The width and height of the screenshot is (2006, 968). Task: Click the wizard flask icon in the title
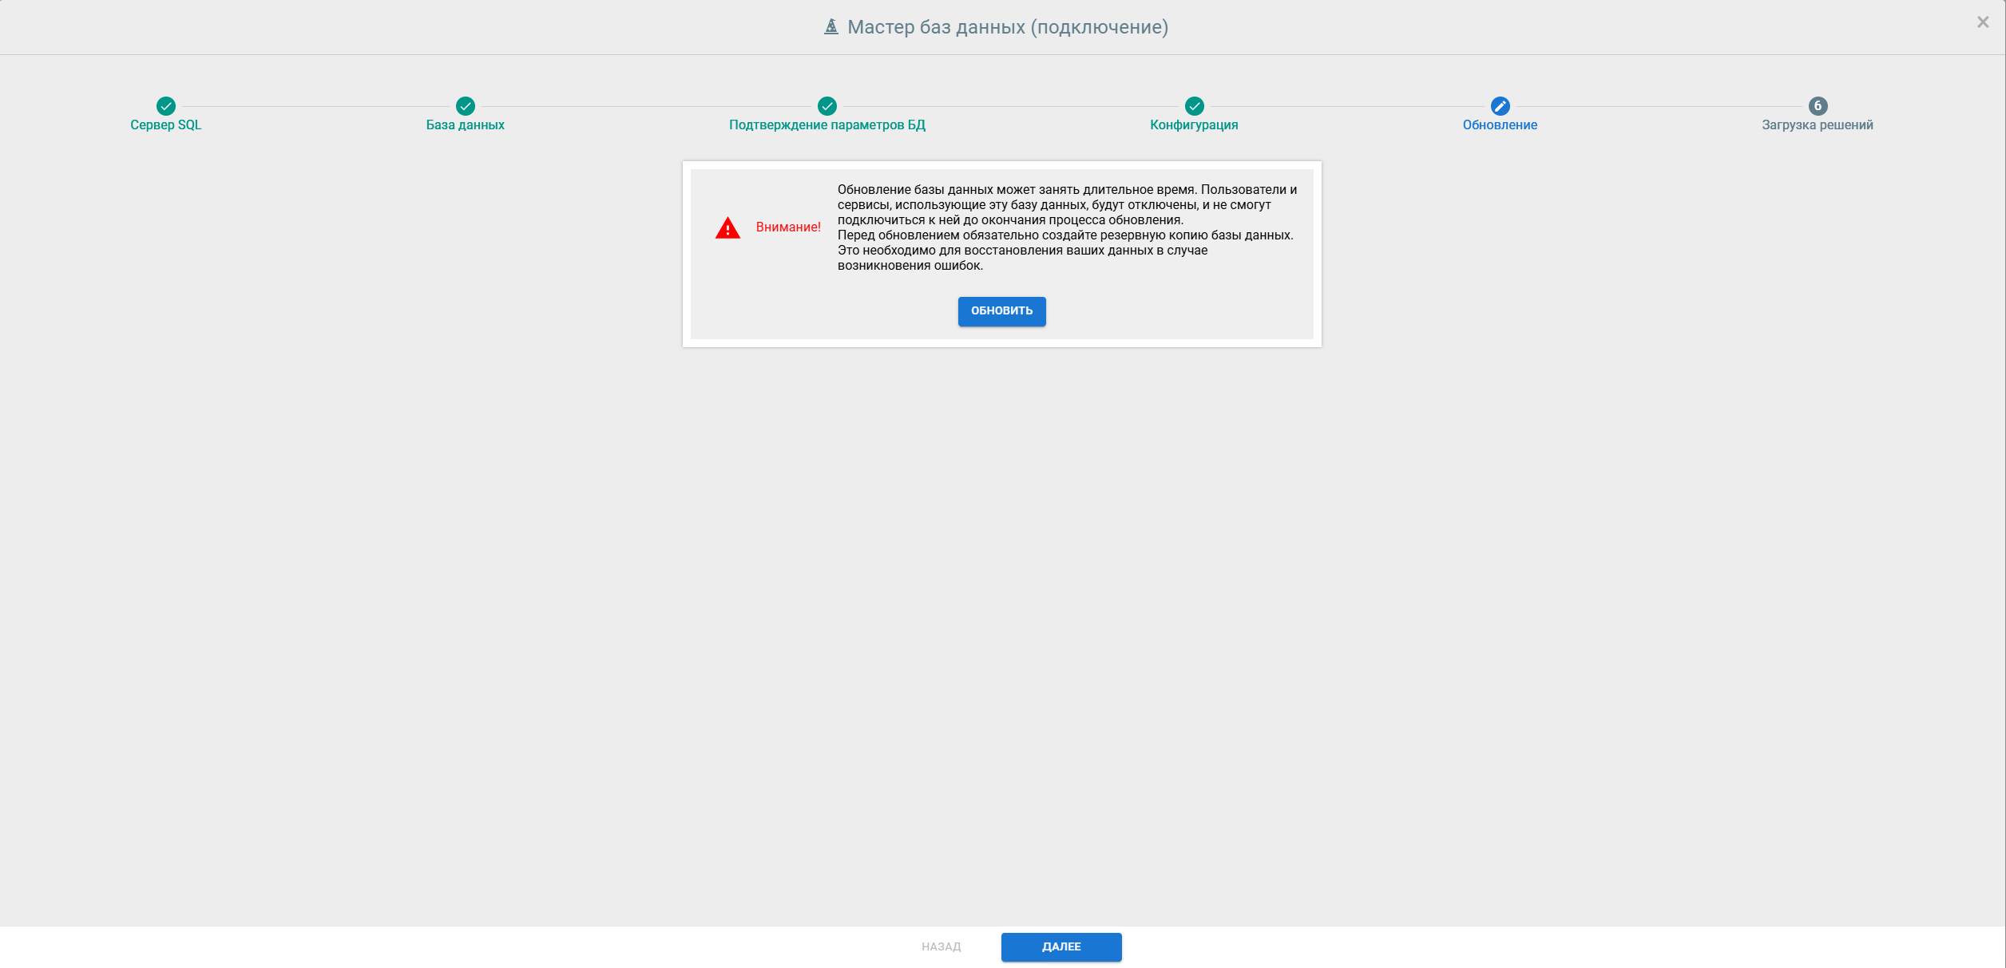click(831, 26)
